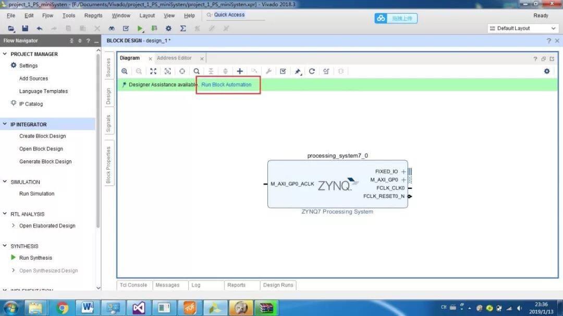Click Run Synthesis in Flow Navigator
This screenshot has height=316, width=563.
pos(35,258)
